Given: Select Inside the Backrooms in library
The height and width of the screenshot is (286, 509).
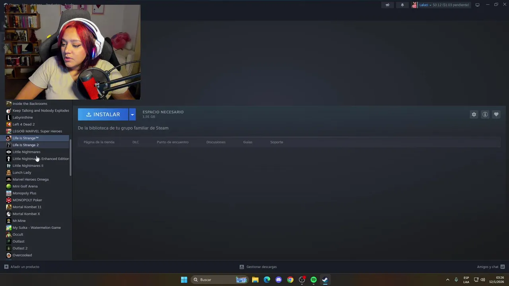Looking at the screenshot, I should [30, 104].
